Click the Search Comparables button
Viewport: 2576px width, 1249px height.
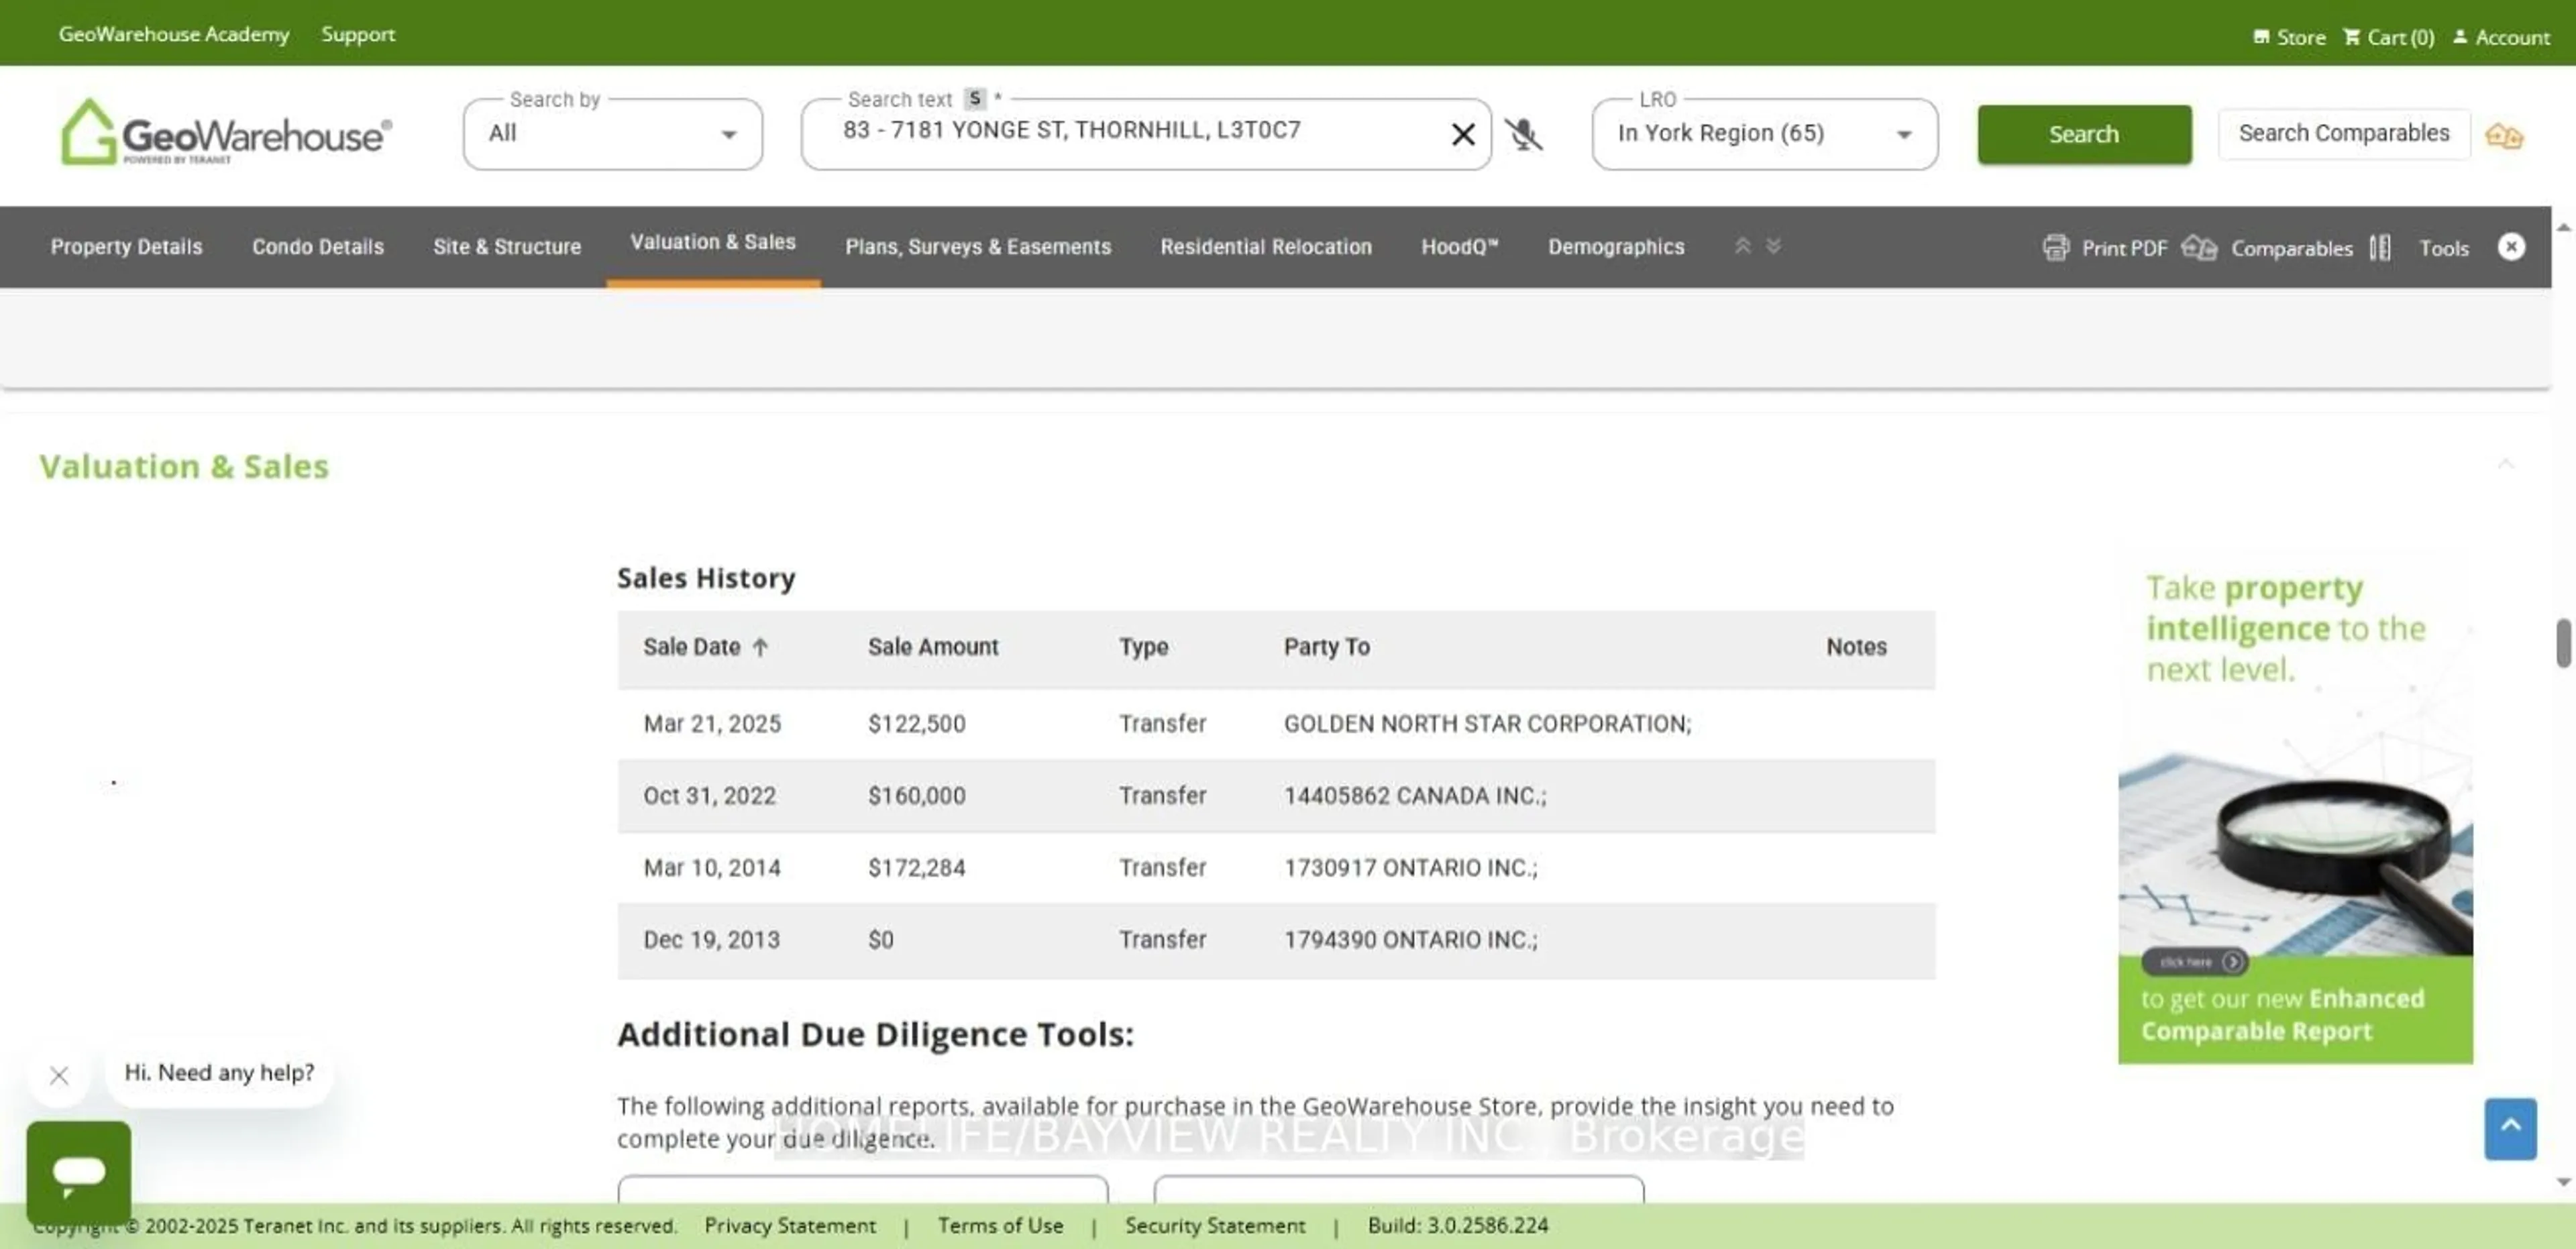coord(2344,133)
